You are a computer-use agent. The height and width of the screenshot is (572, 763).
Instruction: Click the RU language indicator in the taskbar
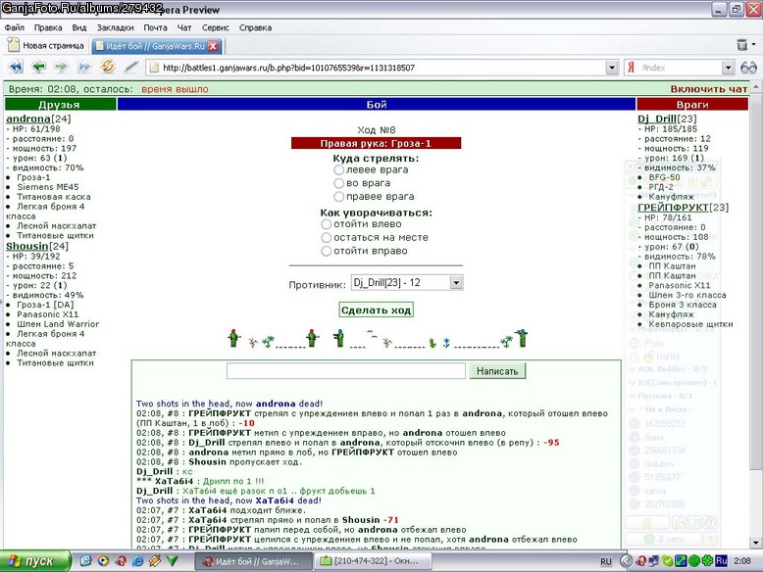606,562
